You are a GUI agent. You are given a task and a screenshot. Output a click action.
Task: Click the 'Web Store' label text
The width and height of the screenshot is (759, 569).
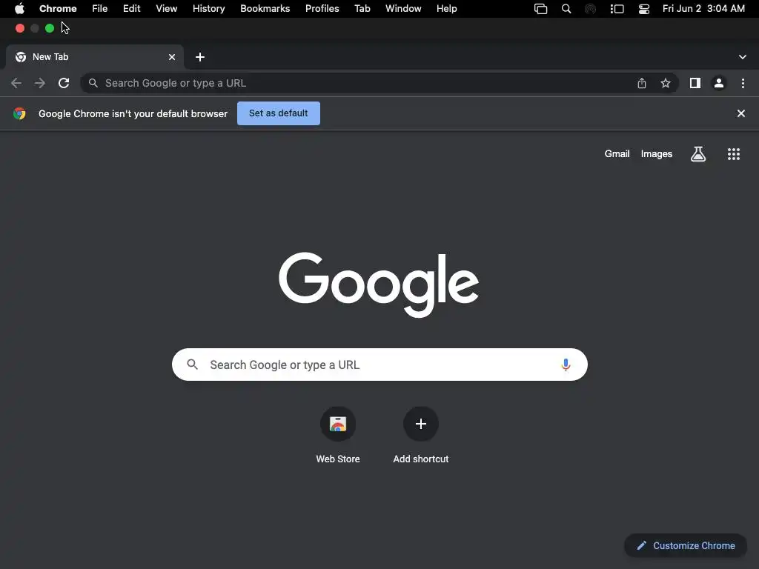point(338,459)
